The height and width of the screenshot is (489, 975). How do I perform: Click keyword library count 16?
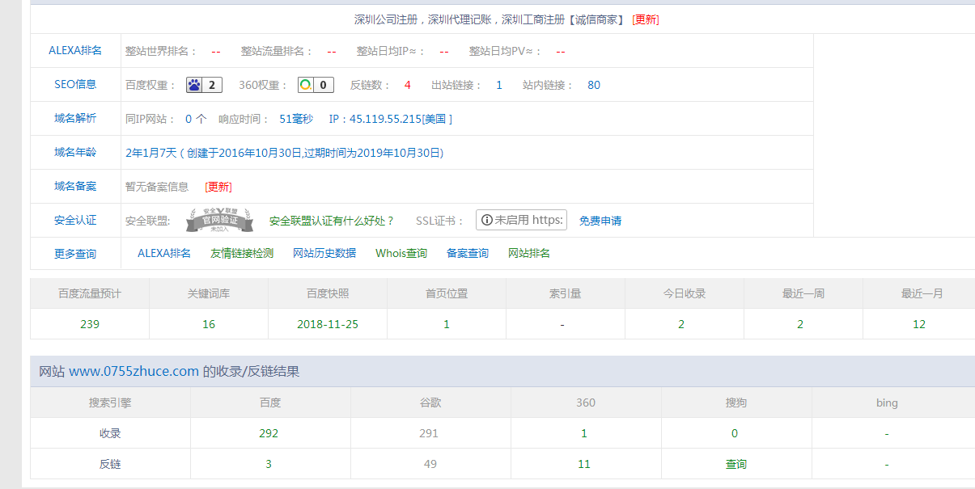(x=208, y=323)
